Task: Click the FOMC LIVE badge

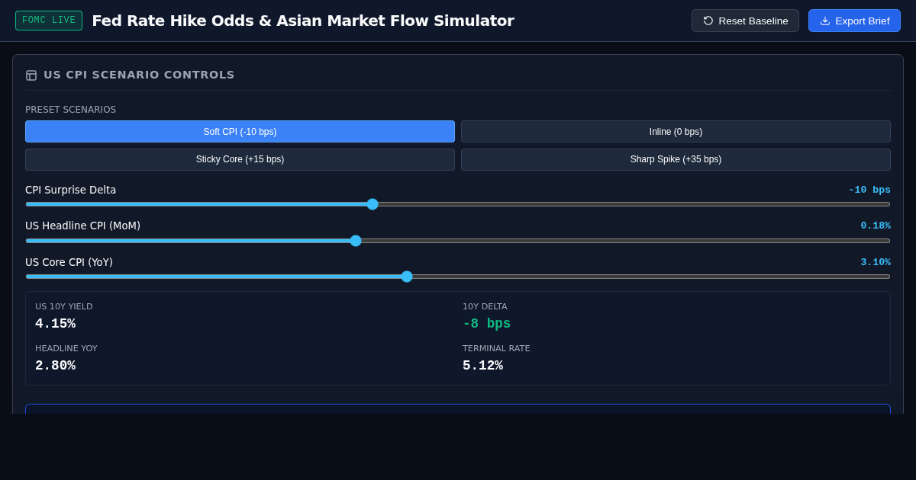Action: [x=49, y=21]
